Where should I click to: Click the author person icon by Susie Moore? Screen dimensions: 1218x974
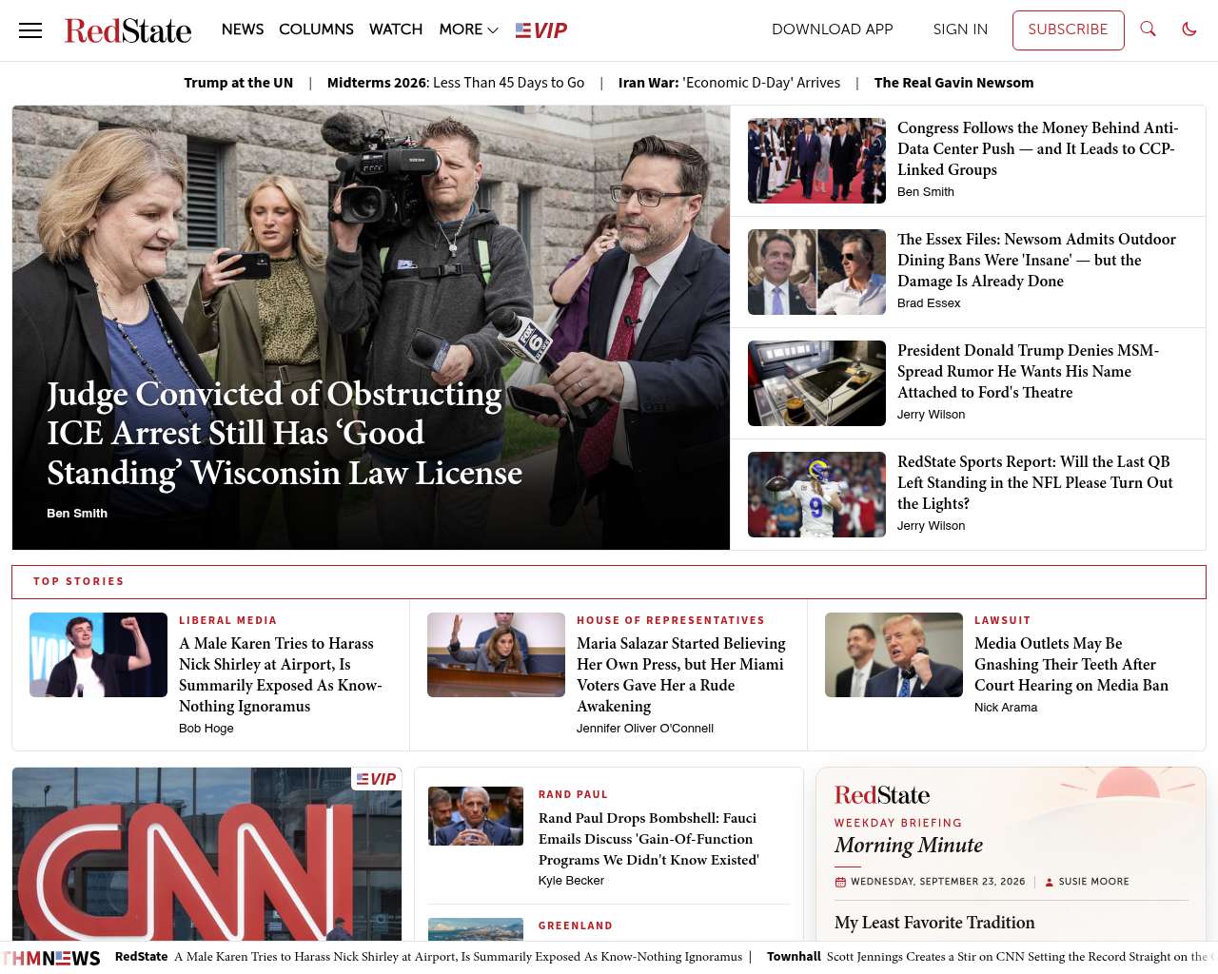coord(1050,882)
